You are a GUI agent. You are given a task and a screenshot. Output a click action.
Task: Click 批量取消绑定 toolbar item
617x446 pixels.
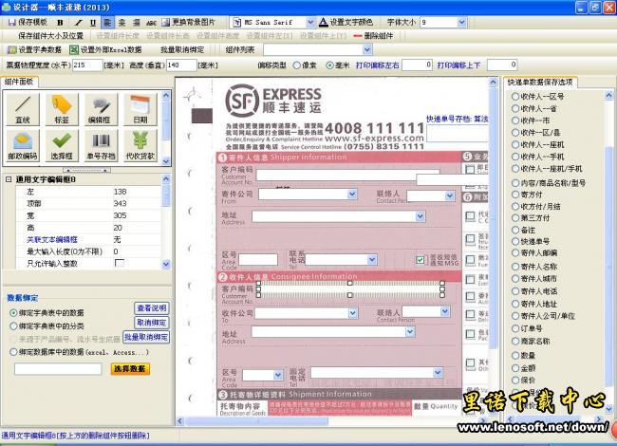[x=182, y=49]
